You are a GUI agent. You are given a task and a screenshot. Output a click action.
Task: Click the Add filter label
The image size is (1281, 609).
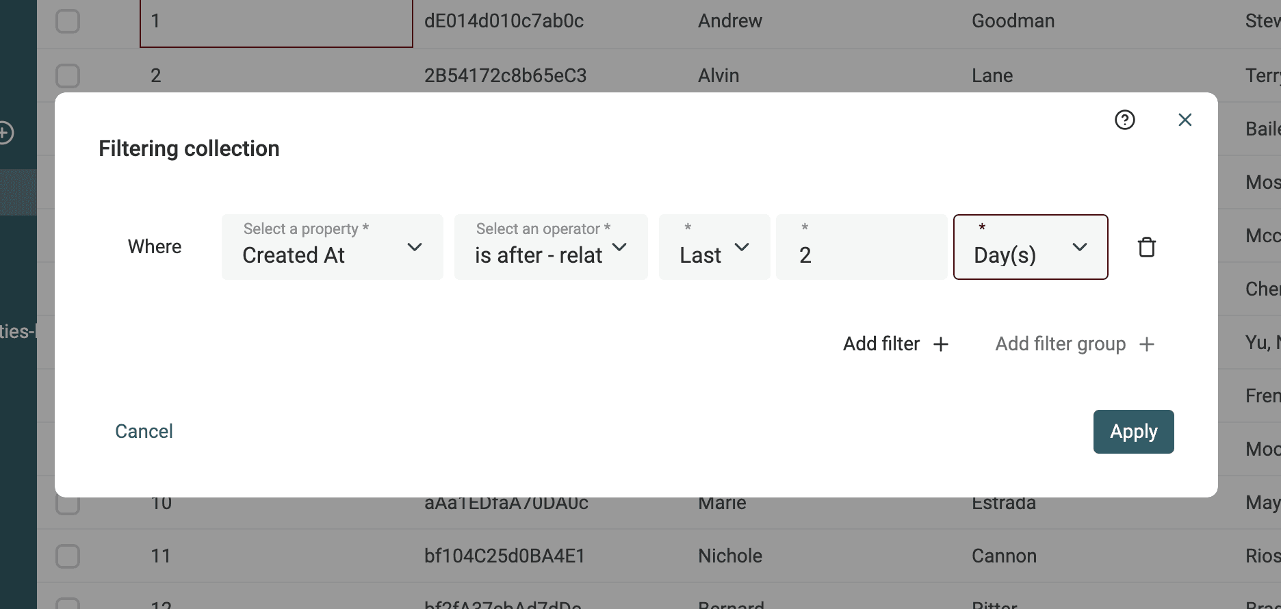[x=881, y=344]
